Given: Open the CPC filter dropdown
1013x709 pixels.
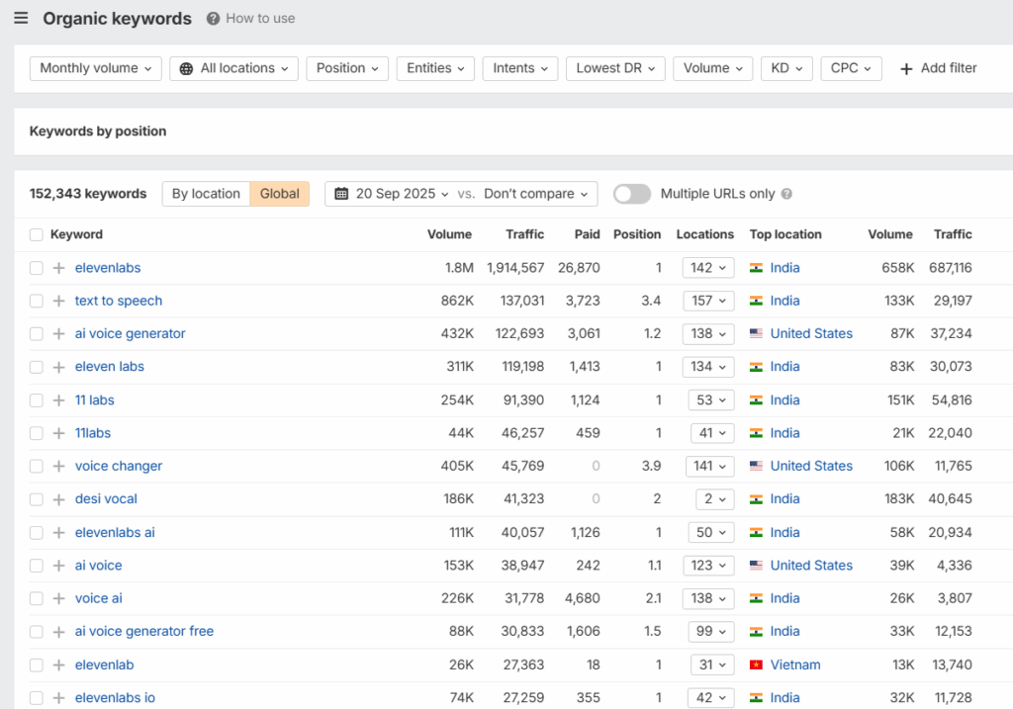Looking at the screenshot, I should 851,68.
